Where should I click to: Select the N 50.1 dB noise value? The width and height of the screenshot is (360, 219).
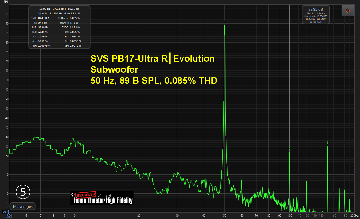point(42,23)
